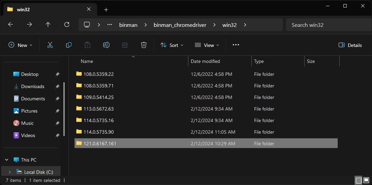This screenshot has height=185, width=372.
Task: Refresh the current folder view
Action: 67,24
